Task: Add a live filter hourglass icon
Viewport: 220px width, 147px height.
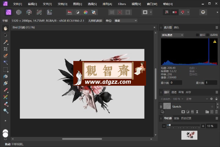Action: 197,112
